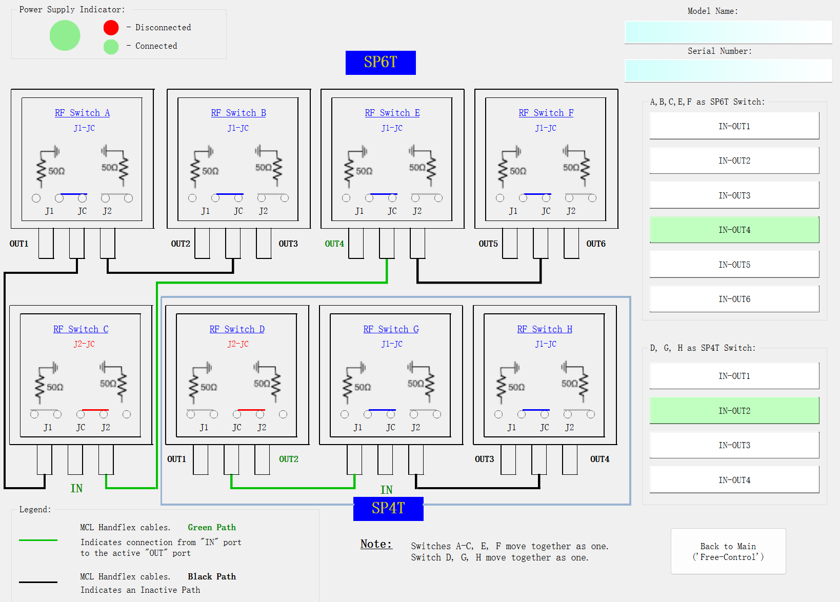Click the OUT3 label beside Switch H
This screenshot has height=602, width=840.
(x=484, y=459)
